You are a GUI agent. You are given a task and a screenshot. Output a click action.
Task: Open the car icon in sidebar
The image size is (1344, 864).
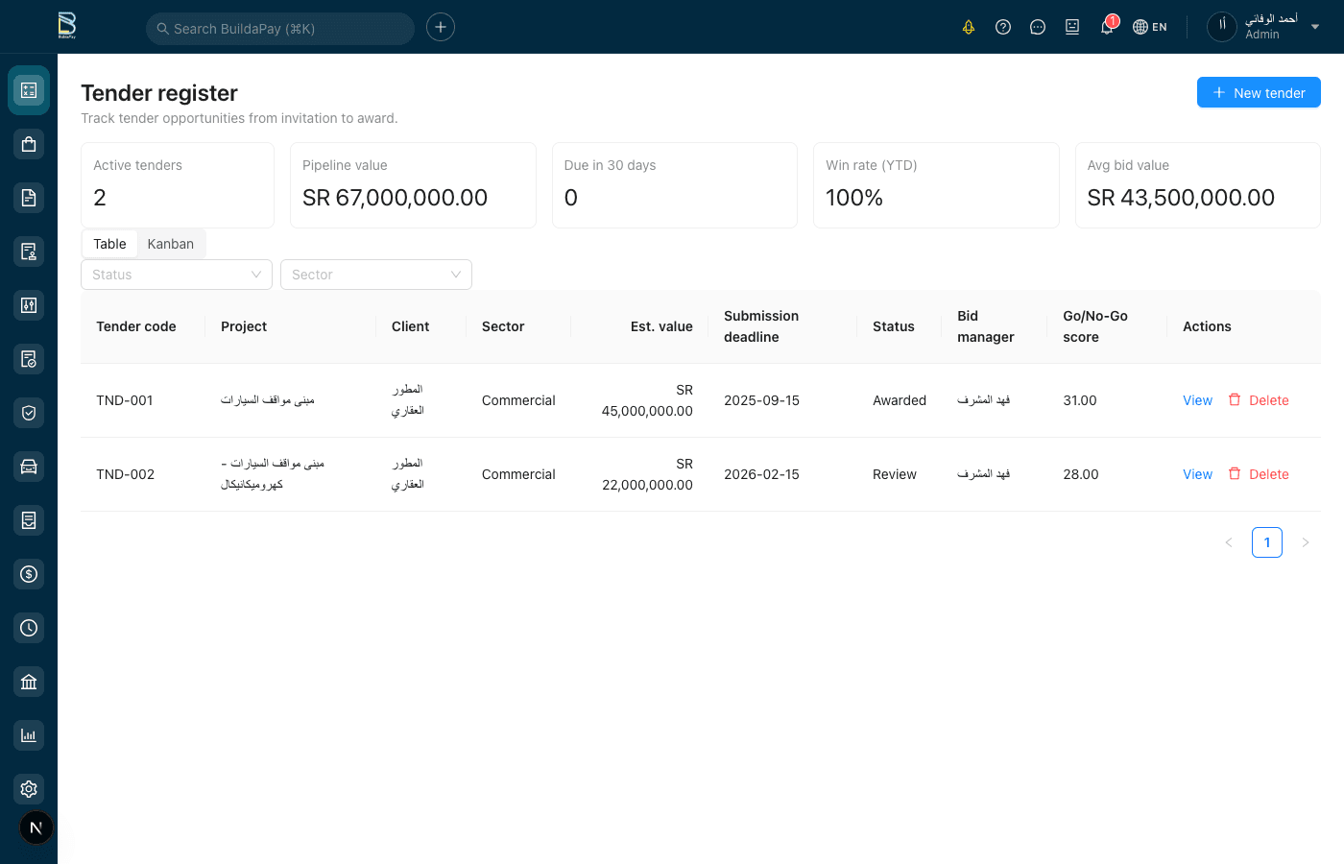(29, 467)
